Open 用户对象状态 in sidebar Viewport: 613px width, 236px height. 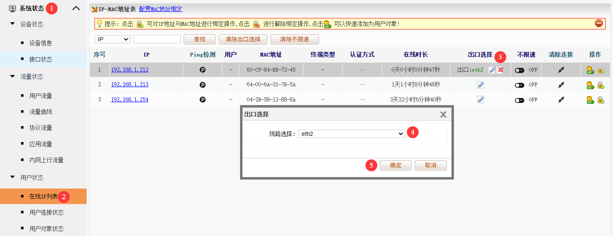click(x=46, y=229)
